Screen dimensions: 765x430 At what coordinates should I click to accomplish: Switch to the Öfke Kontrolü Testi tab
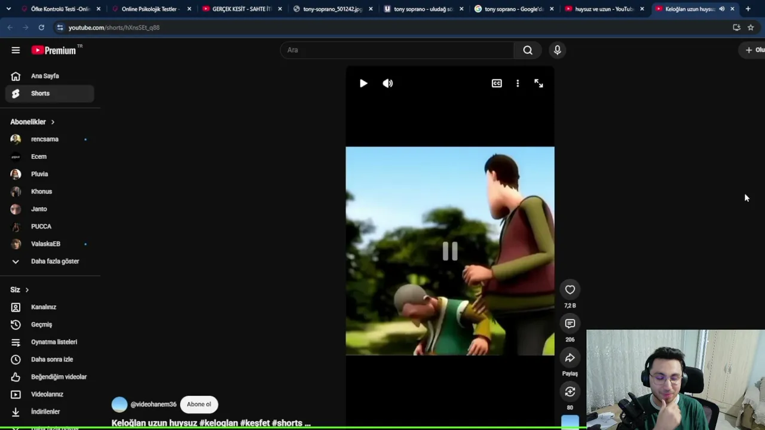(x=60, y=9)
